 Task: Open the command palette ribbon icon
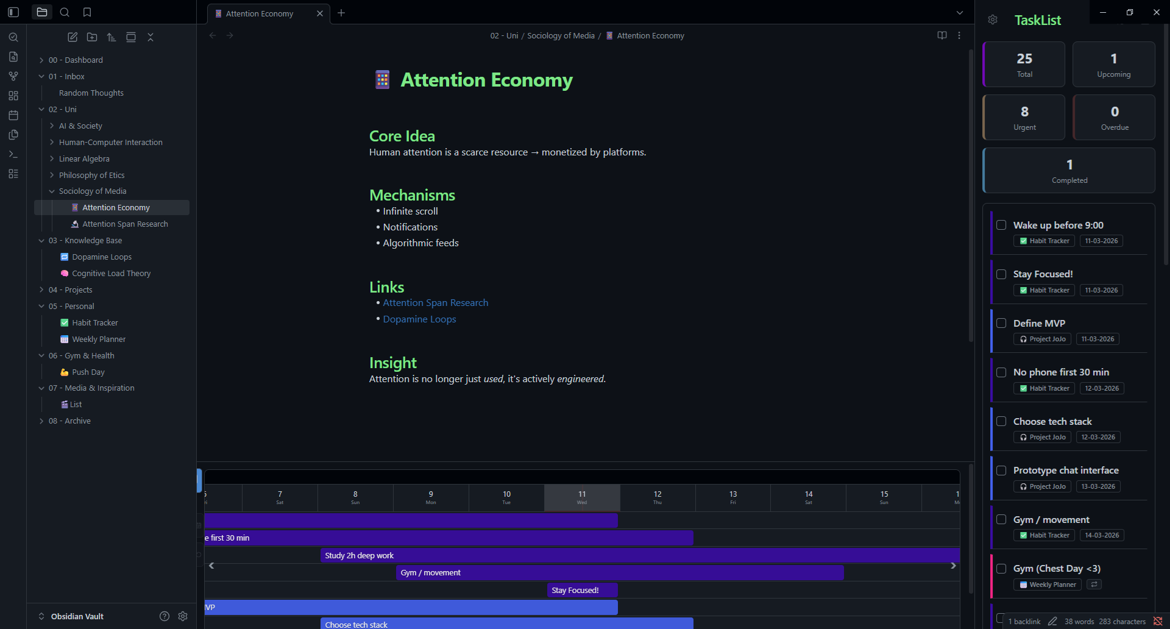13,154
